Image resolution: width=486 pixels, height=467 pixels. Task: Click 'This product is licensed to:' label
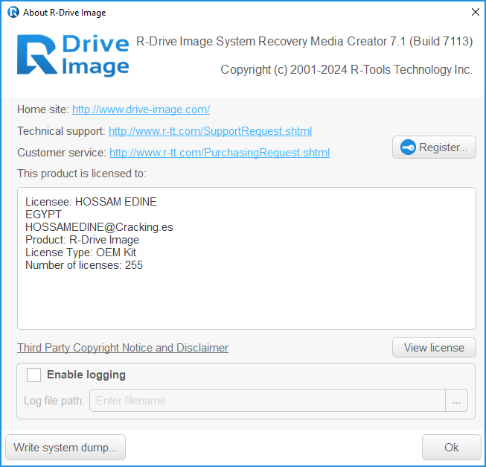click(82, 174)
